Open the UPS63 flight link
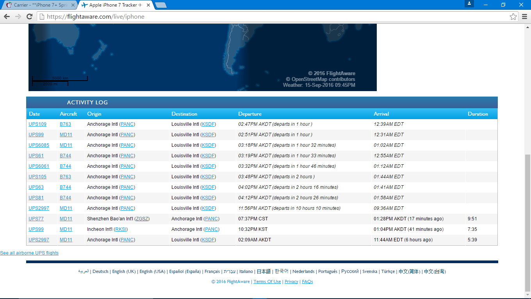The width and height of the screenshot is (531, 299). [36, 187]
